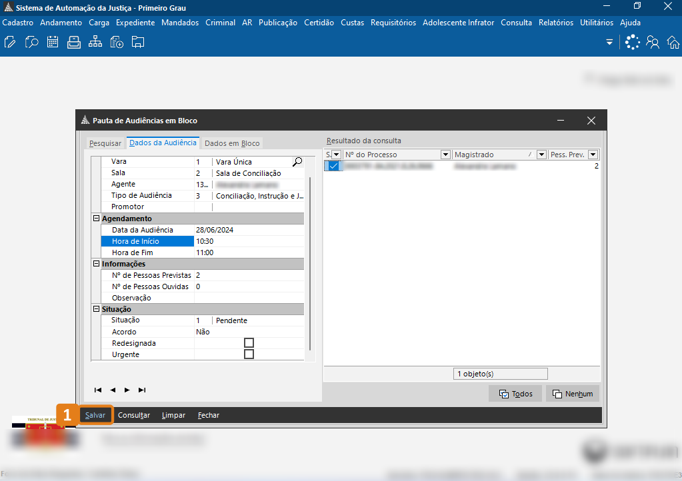Open the document search magnifier toolbar icon
The height and width of the screenshot is (481, 682).
pos(31,42)
